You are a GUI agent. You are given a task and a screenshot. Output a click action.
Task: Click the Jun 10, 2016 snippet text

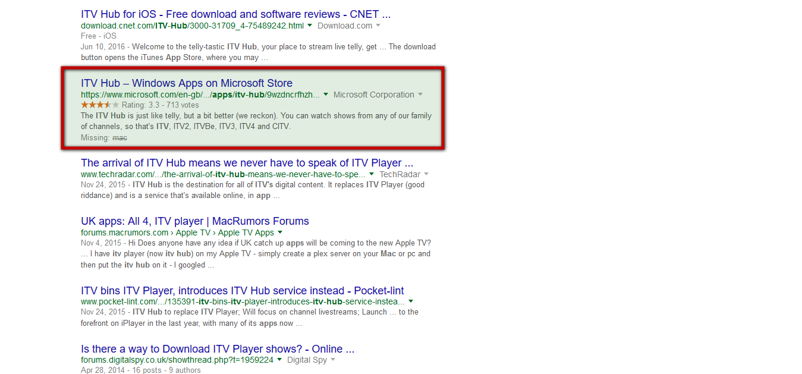(x=258, y=52)
